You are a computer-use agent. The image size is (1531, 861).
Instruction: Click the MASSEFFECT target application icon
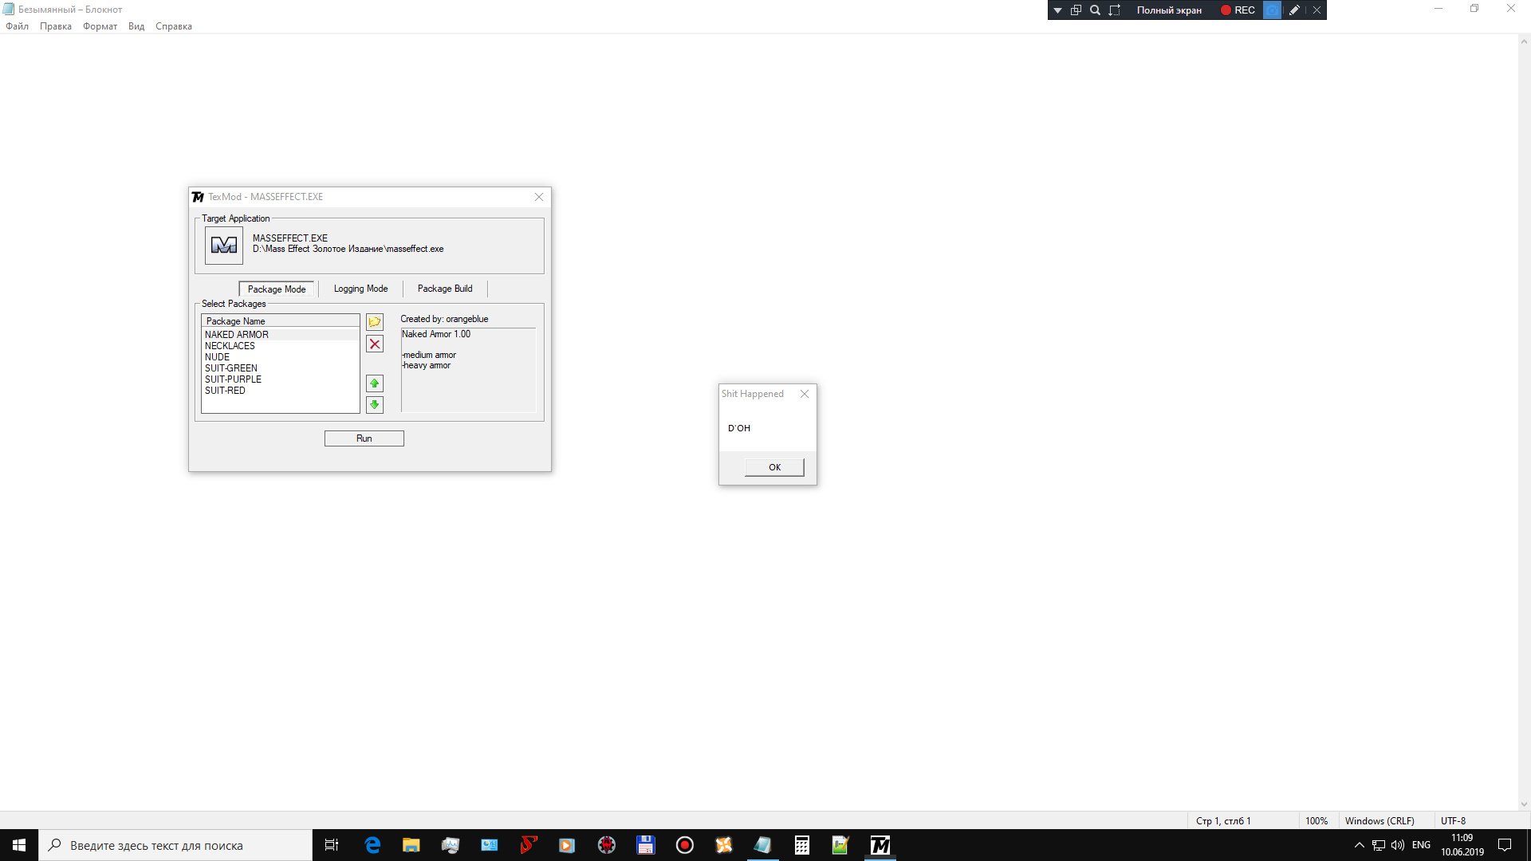pos(223,246)
